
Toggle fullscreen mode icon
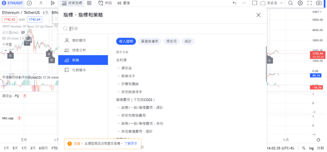pyautogui.click(x=310, y=3)
